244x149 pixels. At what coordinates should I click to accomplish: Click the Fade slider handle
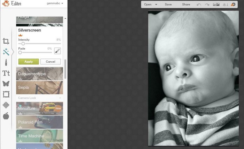20,52
